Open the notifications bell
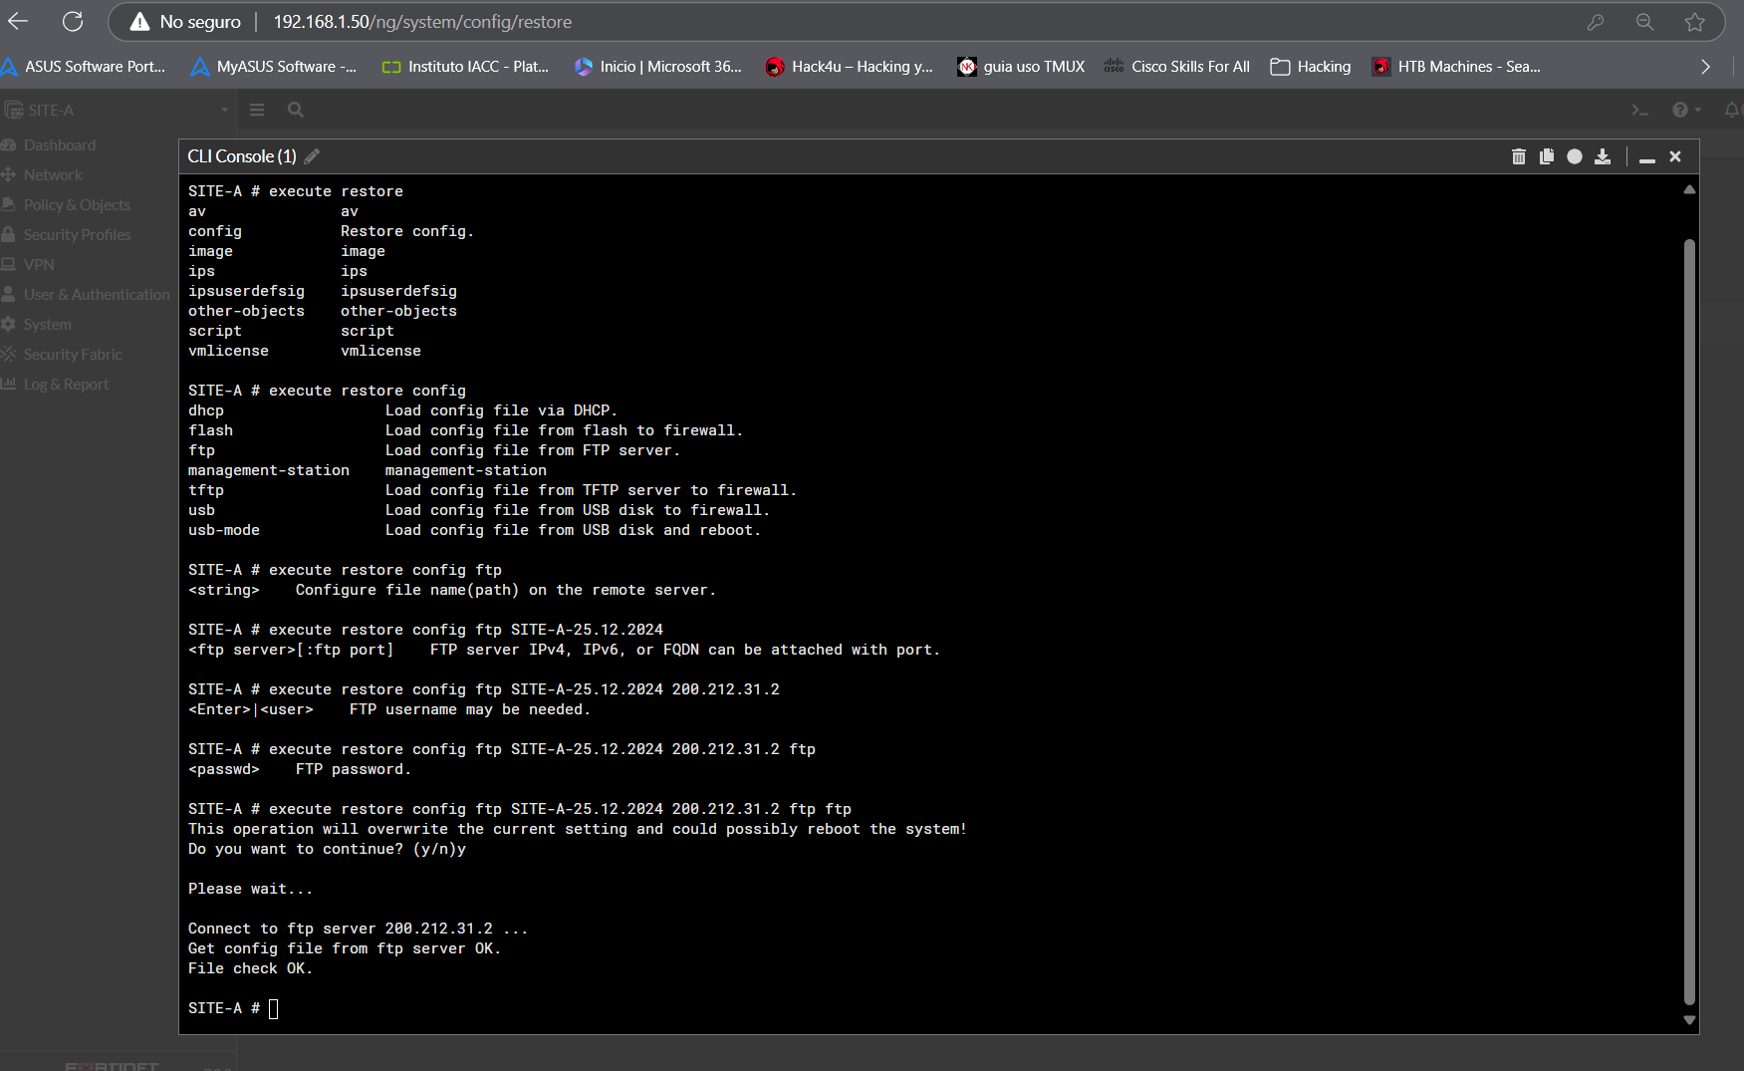1744x1071 pixels. click(1732, 110)
